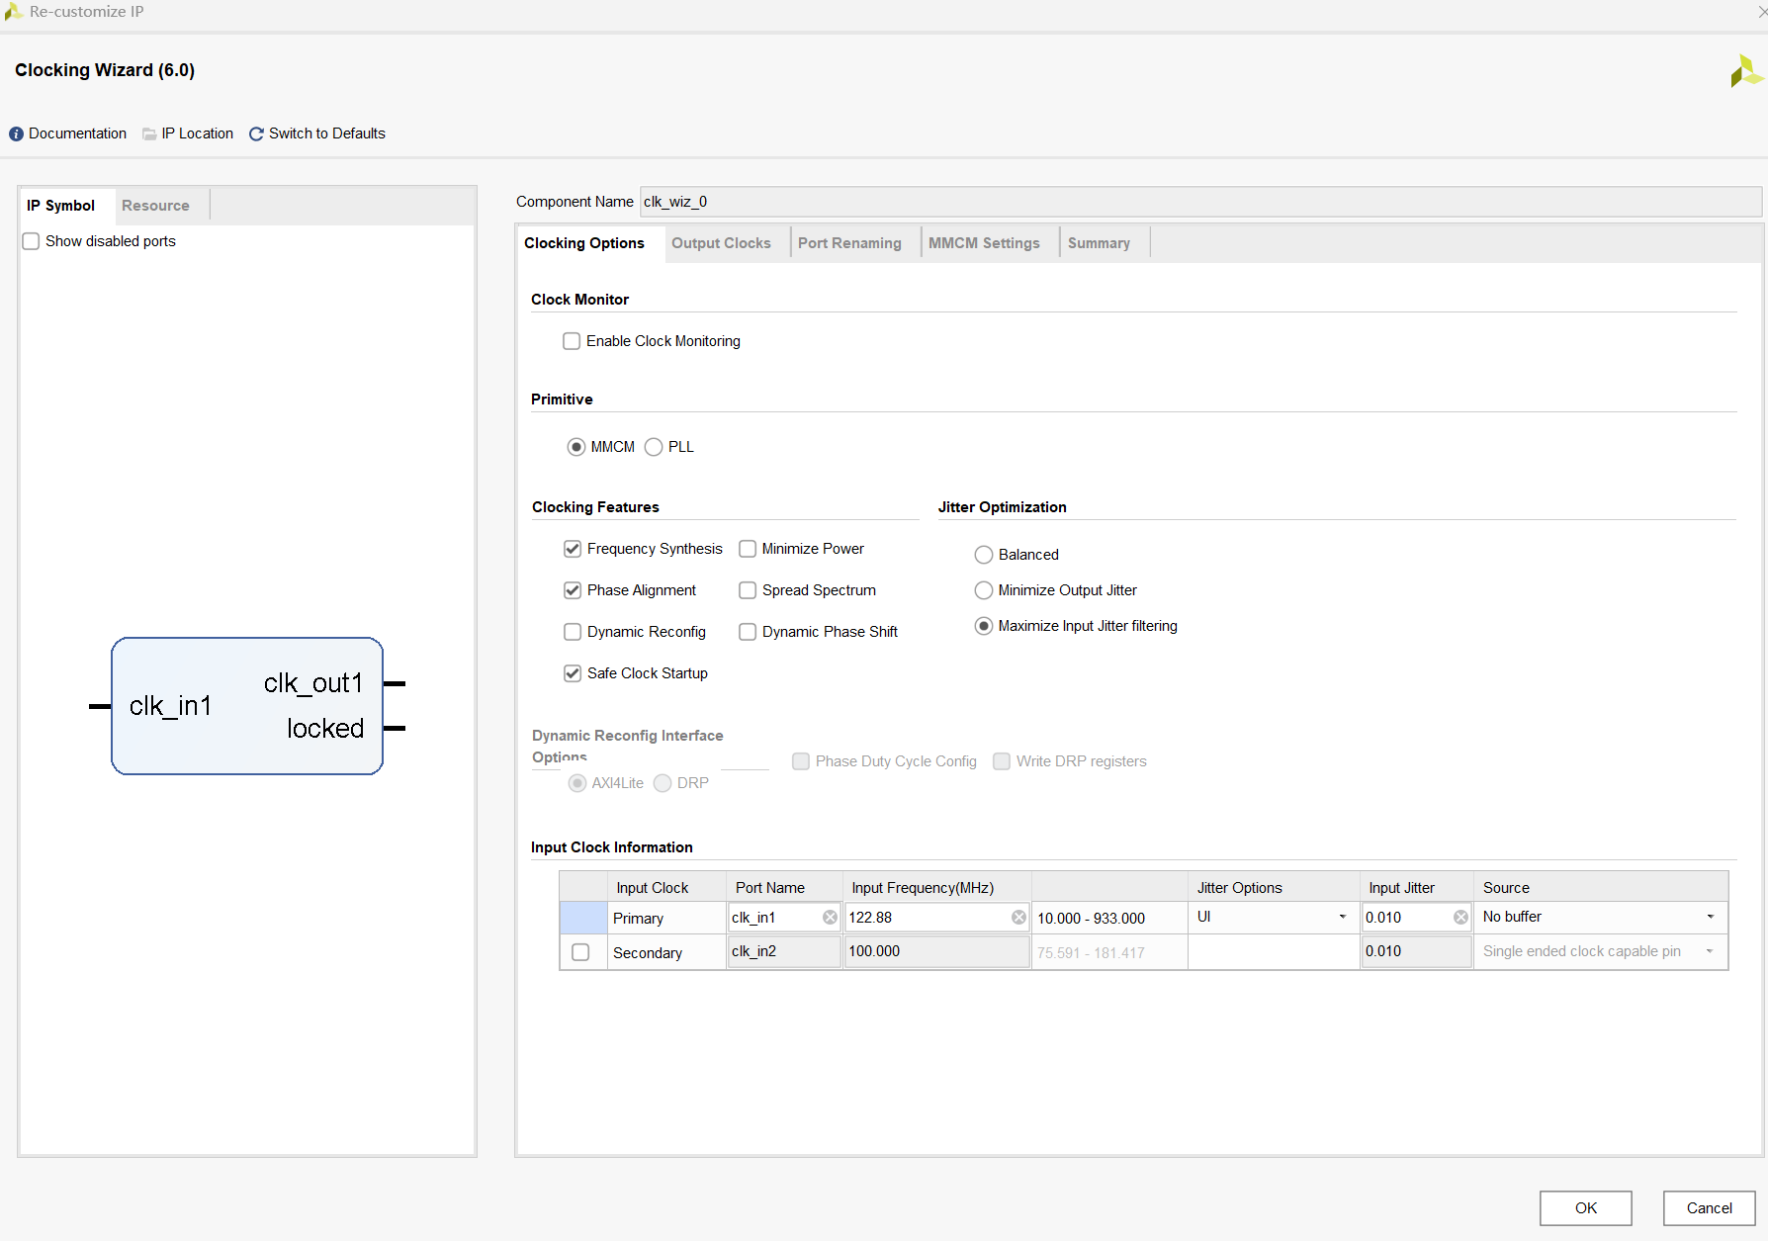Click the Input Frequency(MHz) column header

[936, 887]
